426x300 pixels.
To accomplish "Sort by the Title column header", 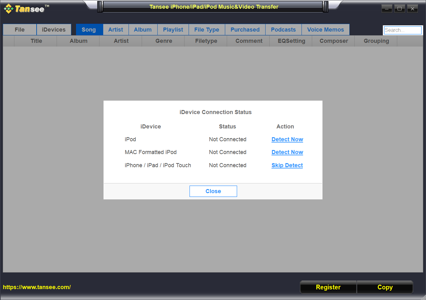I will [x=36, y=41].
